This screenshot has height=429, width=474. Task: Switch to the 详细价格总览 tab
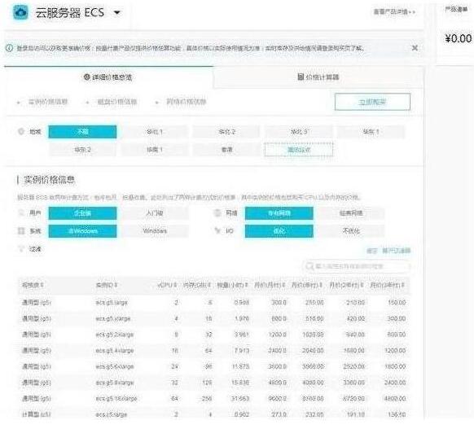pos(108,77)
